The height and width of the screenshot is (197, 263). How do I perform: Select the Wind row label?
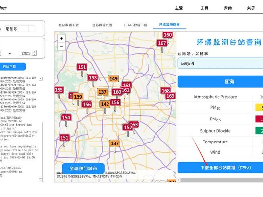(215, 152)
